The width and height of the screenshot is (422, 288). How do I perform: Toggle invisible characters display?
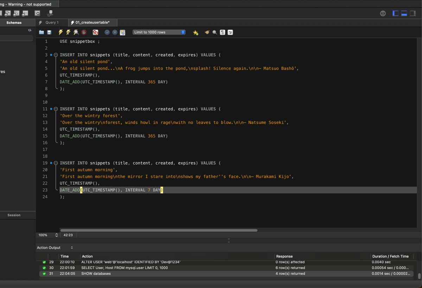pyautogui.click(x=222, y=32)
